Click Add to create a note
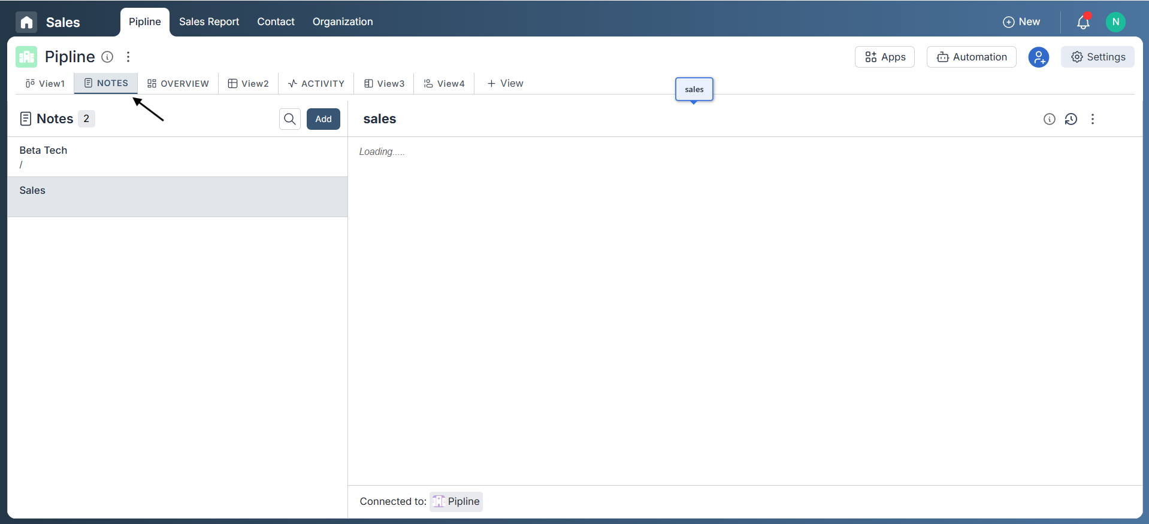 pyautogui.click(x=323, y=119)
